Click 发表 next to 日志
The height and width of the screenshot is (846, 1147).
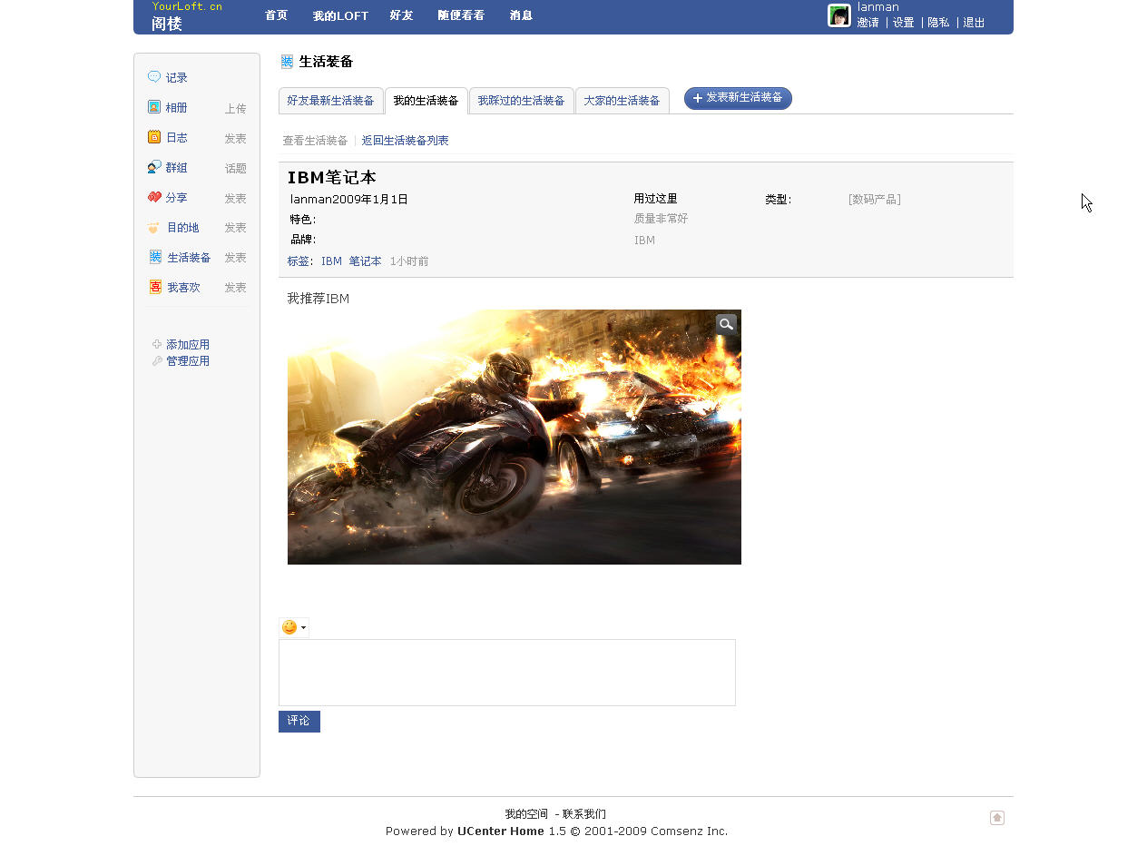235,138
